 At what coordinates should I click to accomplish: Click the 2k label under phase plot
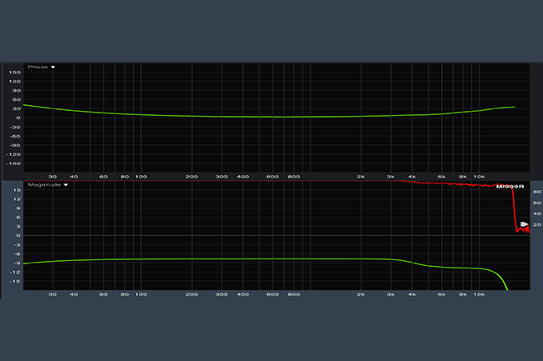[x=361, y=177]
